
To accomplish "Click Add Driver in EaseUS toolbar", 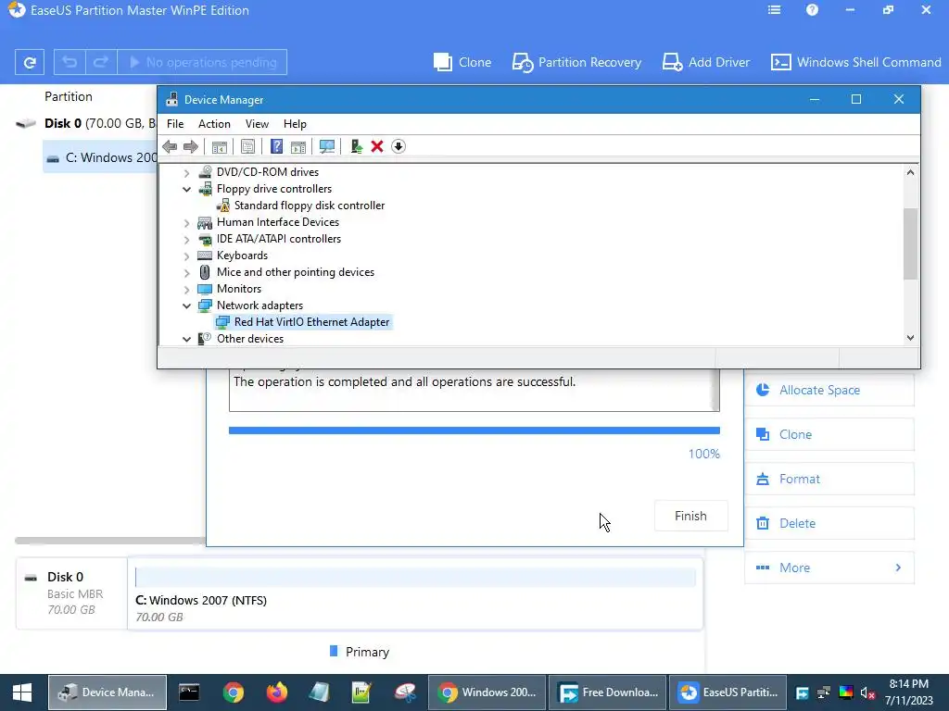I will tap(705, 62).
